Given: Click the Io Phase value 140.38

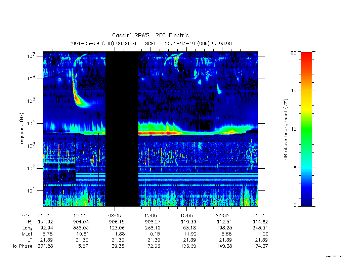Looking at the screenshot, I should 224,246.
